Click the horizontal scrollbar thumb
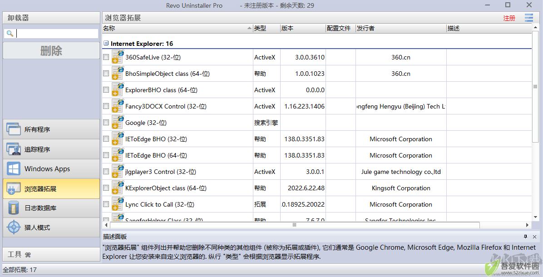 [295, 225]
